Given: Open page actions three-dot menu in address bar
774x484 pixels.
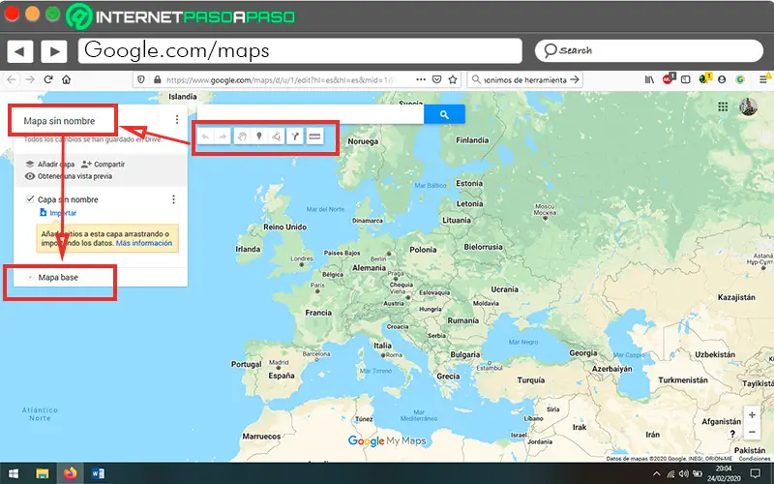Looking at the screenshot, I should pos(421,79).
